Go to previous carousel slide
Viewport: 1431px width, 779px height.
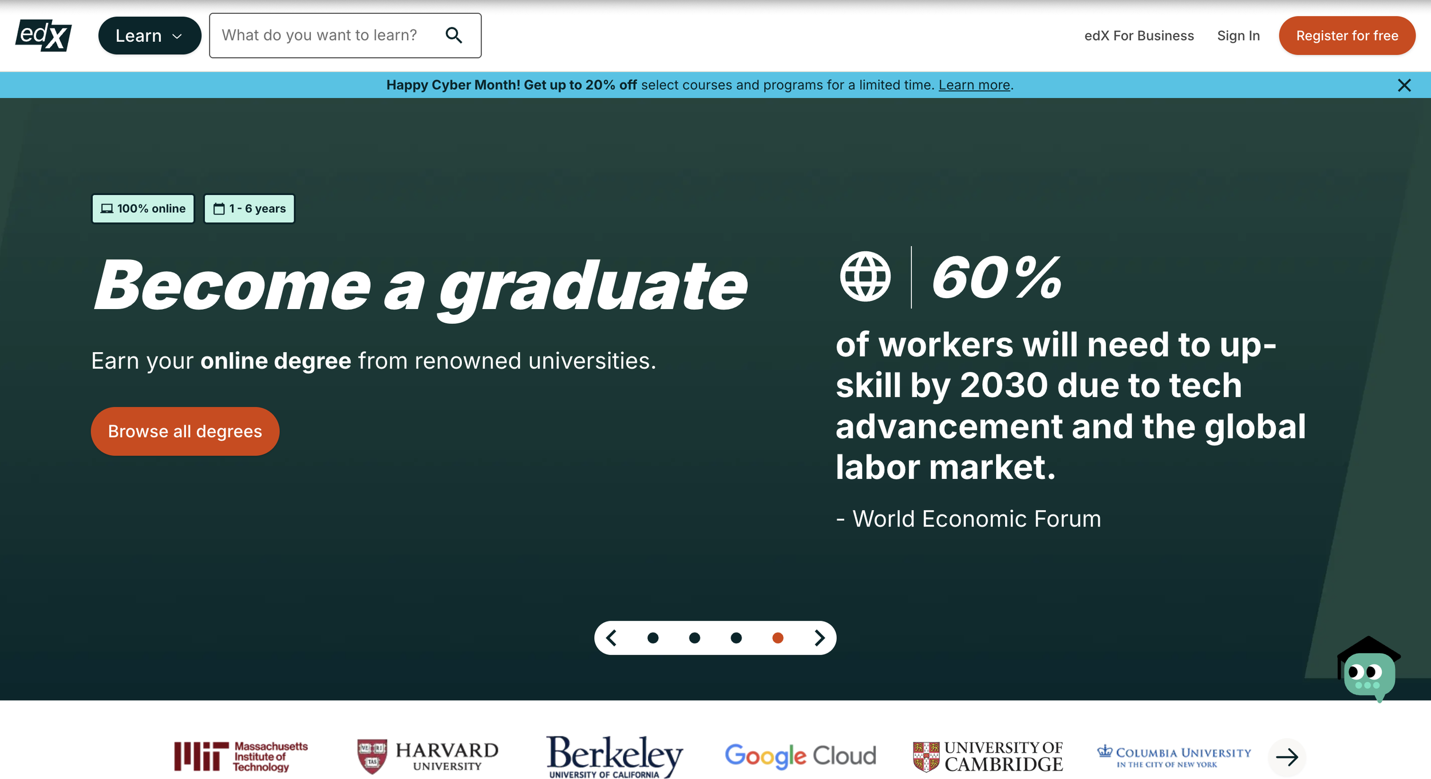pos(611,638)
